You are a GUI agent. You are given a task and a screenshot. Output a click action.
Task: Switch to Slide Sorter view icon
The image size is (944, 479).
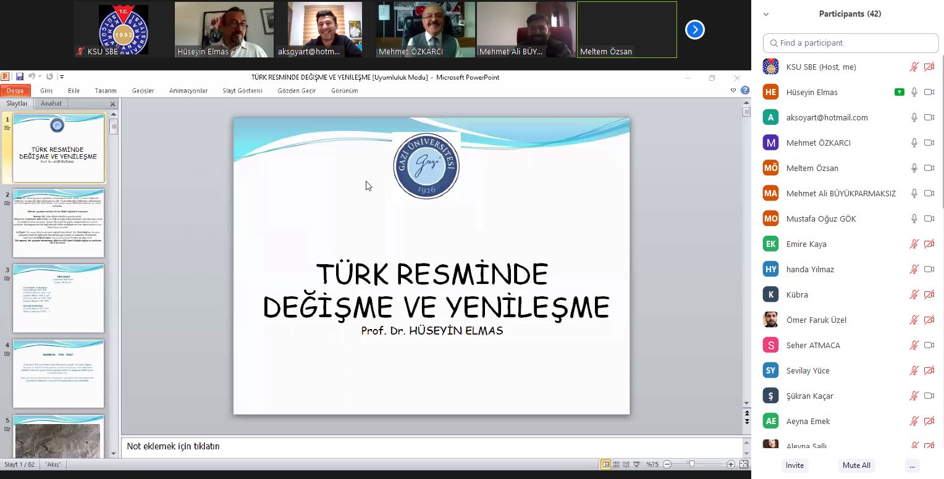tap(616, 464)
